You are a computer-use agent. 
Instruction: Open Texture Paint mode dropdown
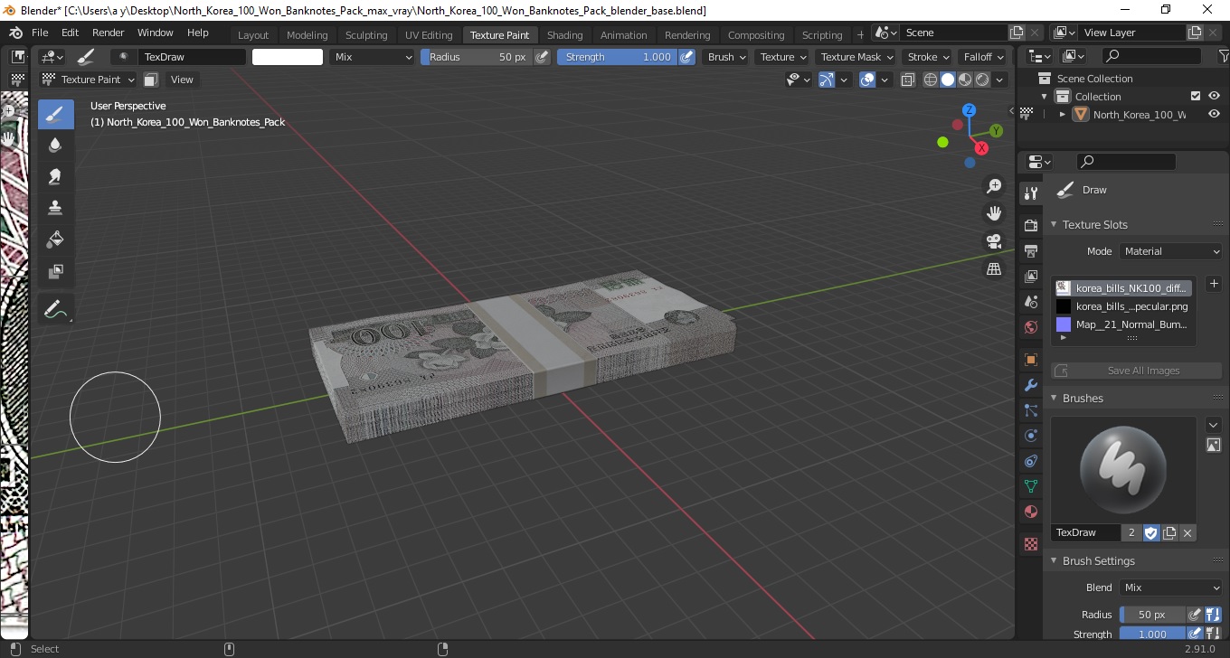coord(88,80)
